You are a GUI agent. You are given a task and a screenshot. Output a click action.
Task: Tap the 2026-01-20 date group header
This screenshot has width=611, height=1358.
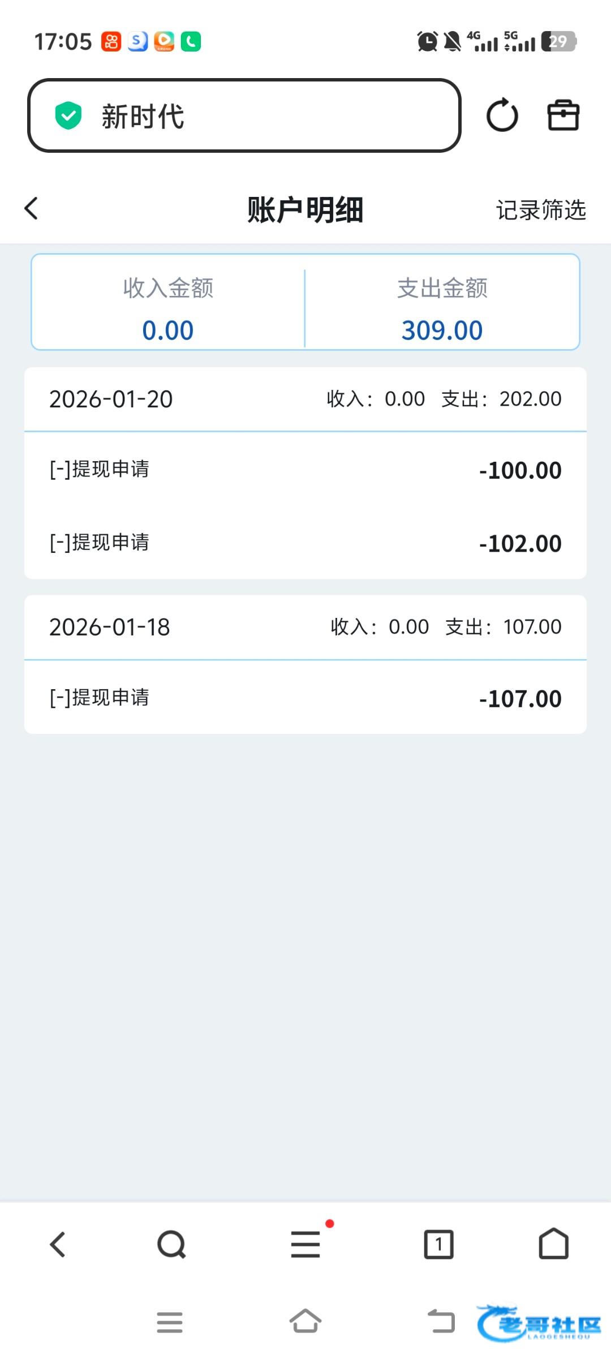305,399
